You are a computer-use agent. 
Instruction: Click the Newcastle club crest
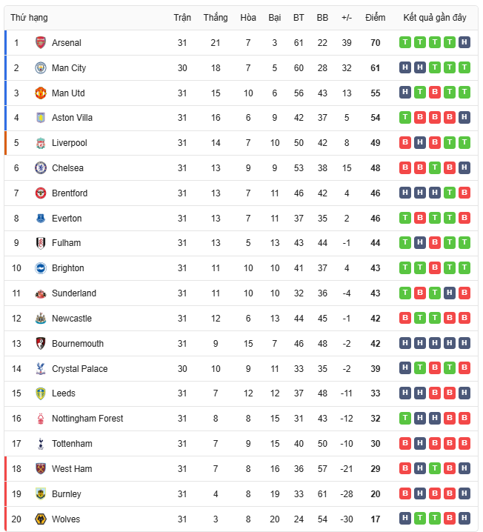point(41,319)
